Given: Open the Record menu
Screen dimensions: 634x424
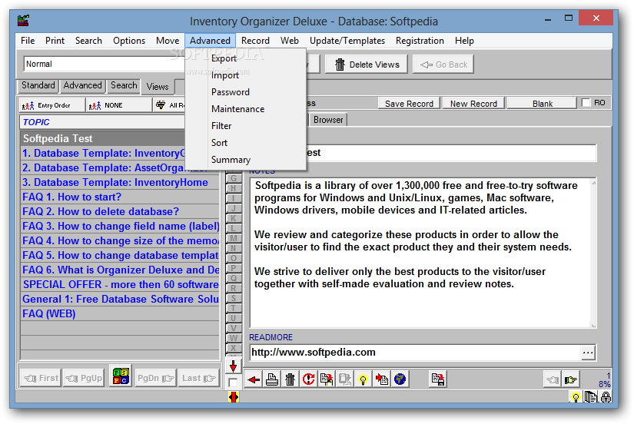Looking at the screenshot, I should pos(255,41).
